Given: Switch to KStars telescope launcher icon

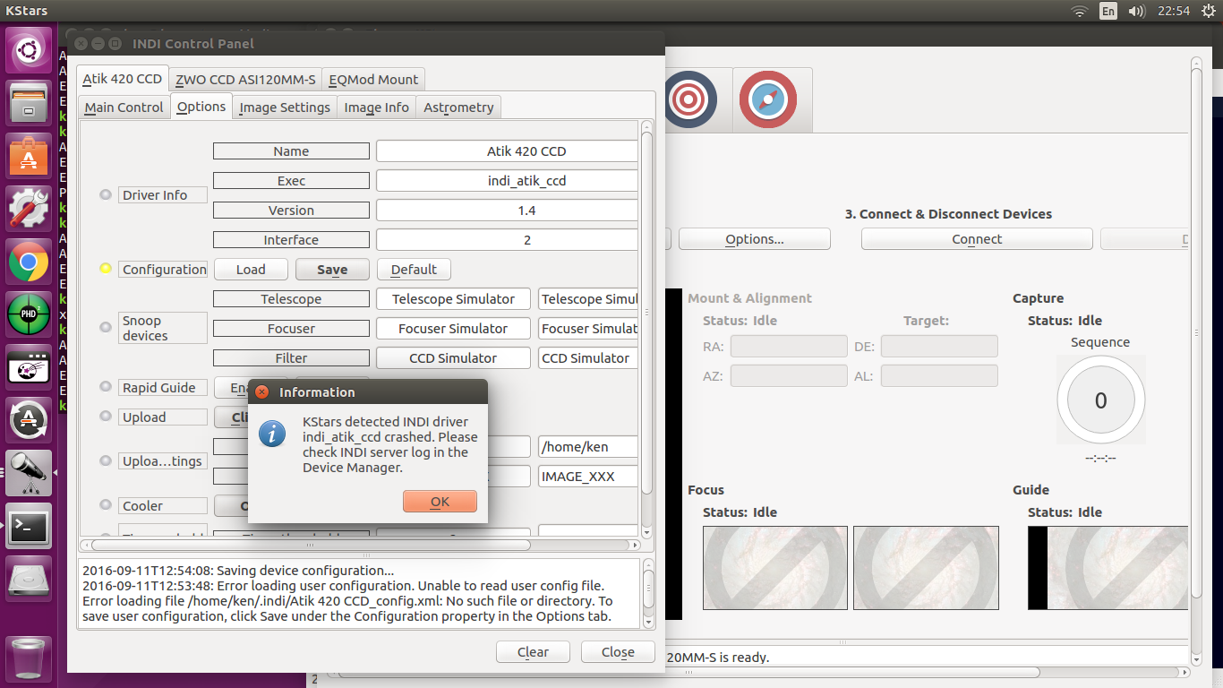Looking at the screenshot, I should 29,473.
